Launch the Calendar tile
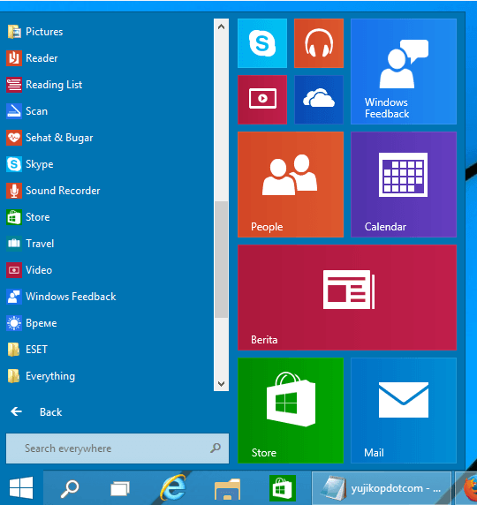 pyautogui.click(x=404, y=185)
